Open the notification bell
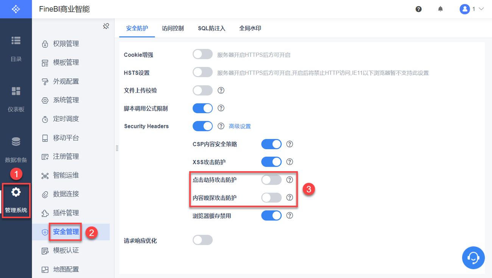Screen dimensions: 492x278 [x=441, y=9]
